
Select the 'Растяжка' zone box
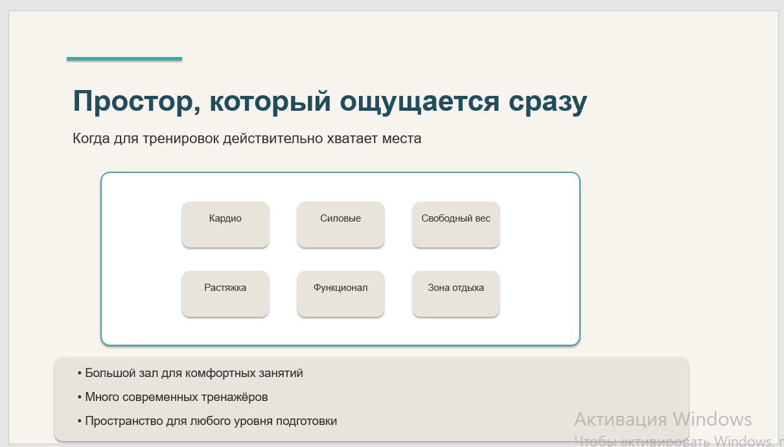(x=225, y=293)
